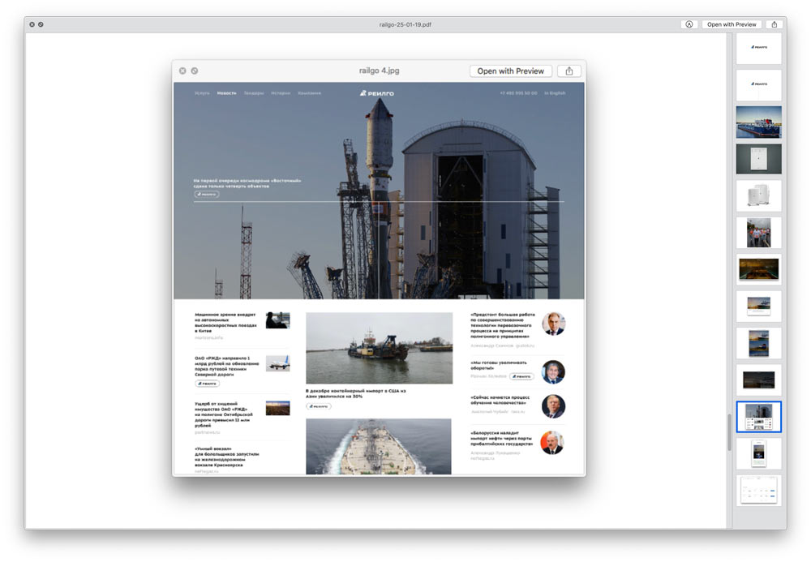811x562 pixels.
Task: Select the white devices page thumbnail
Action: pyautogui.click(x=758, y=196)
